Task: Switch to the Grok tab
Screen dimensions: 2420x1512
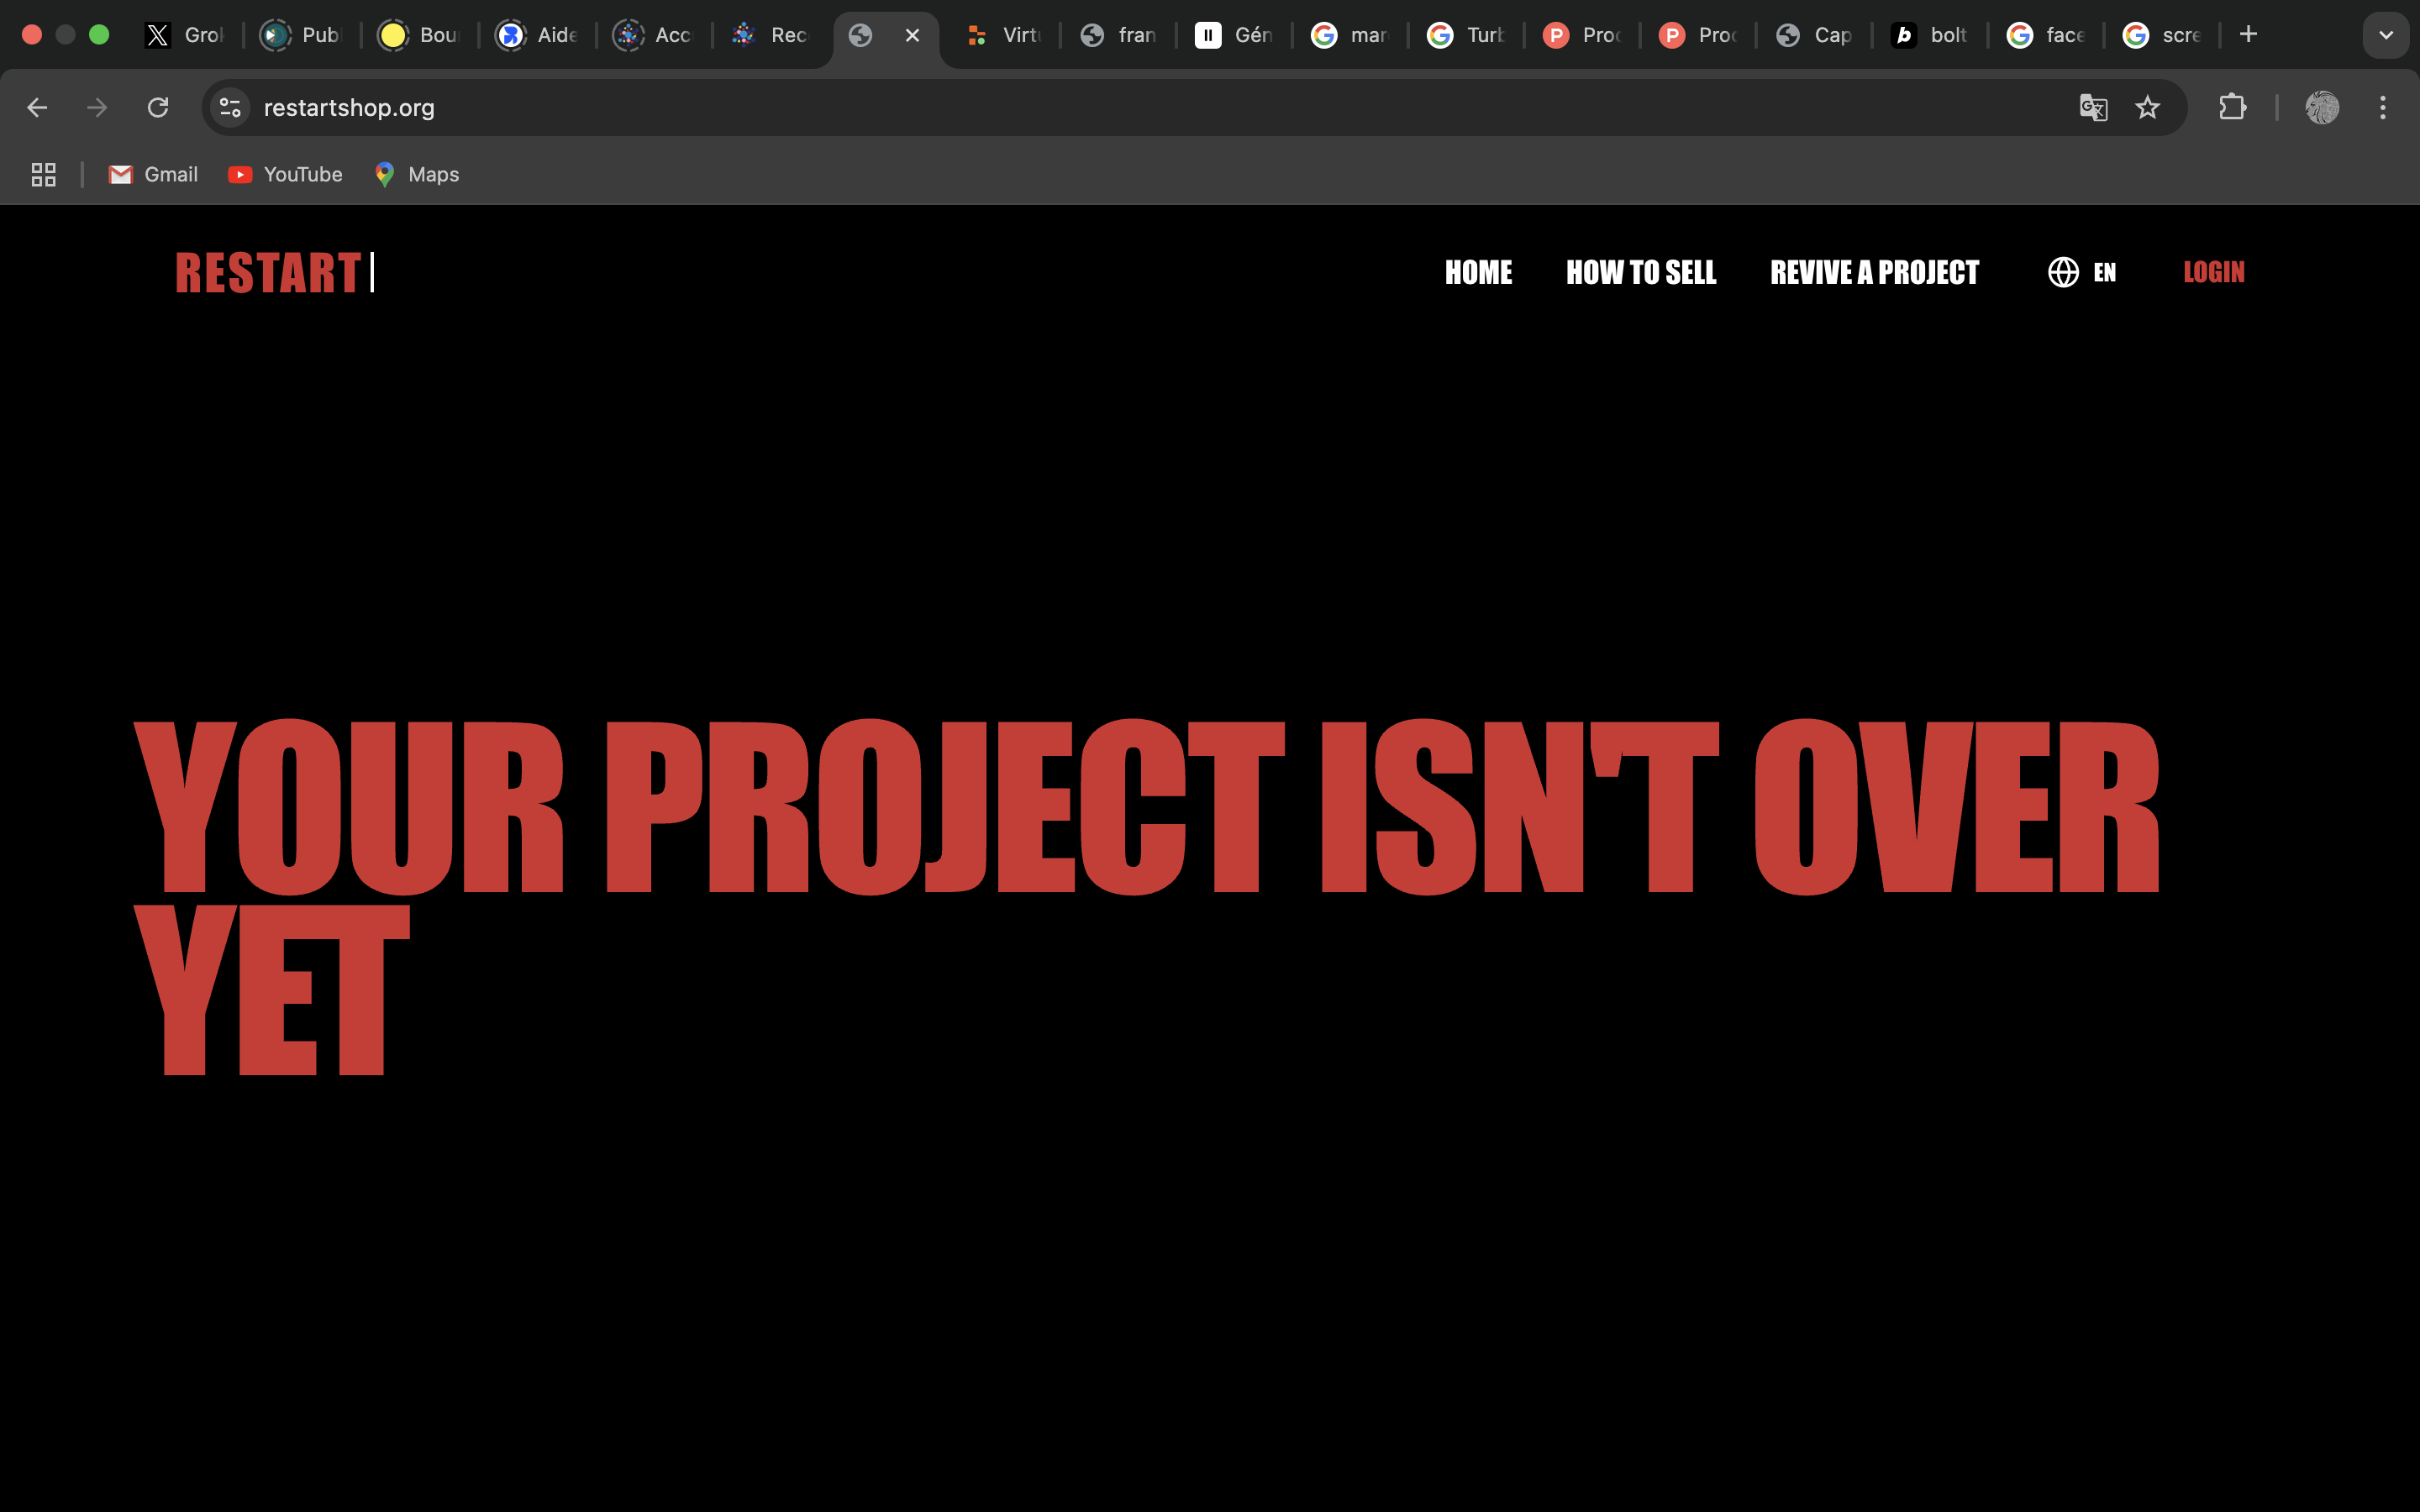Action: pos(185,35)
